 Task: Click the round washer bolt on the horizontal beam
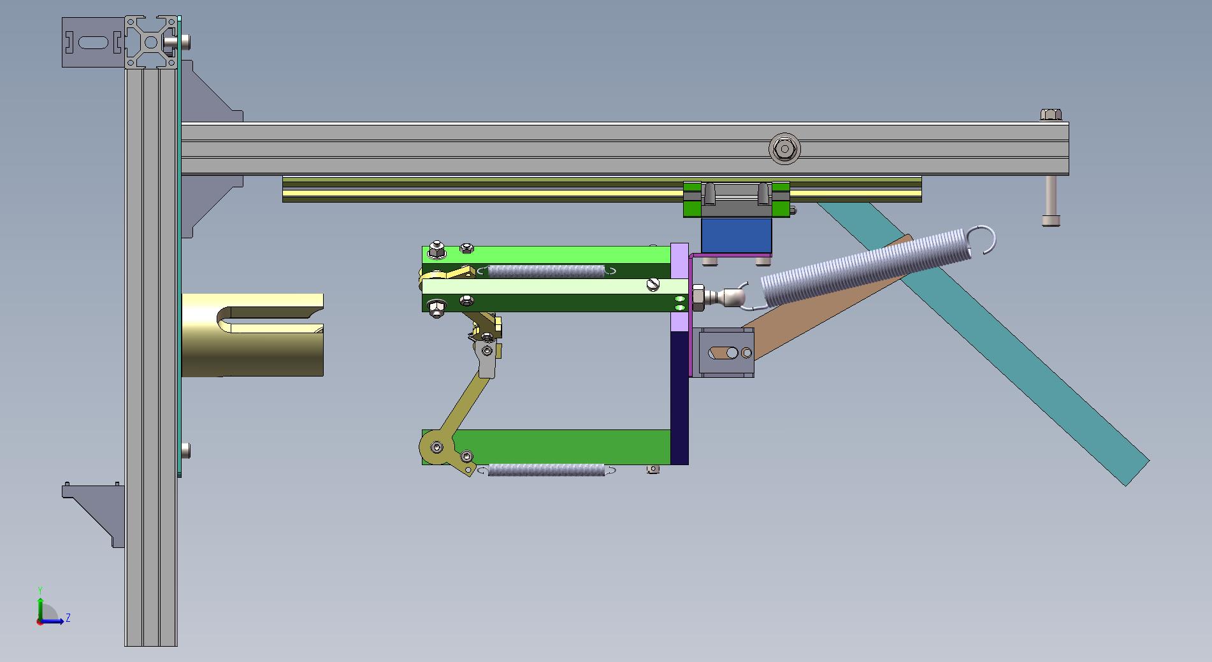(784, 149)
